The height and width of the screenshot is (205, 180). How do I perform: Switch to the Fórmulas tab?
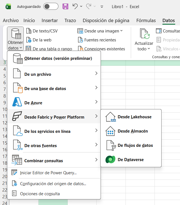tap(146, 20)
